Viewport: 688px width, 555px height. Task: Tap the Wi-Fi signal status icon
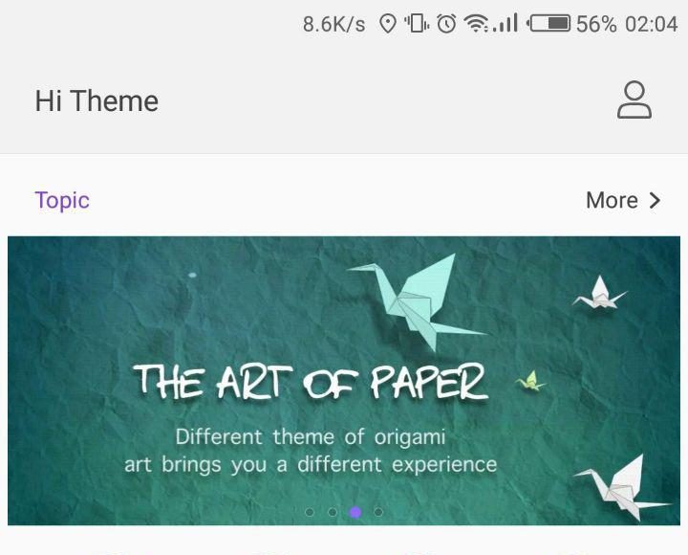(x=476, y=23)
